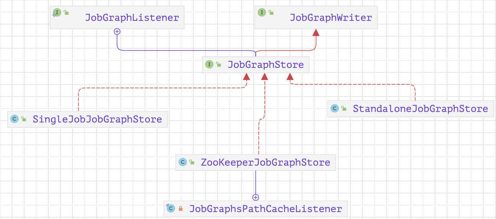Click the inner-class plus marker below JobGraphListener
This screenshot has height=219, width=496.
[117, 31]
